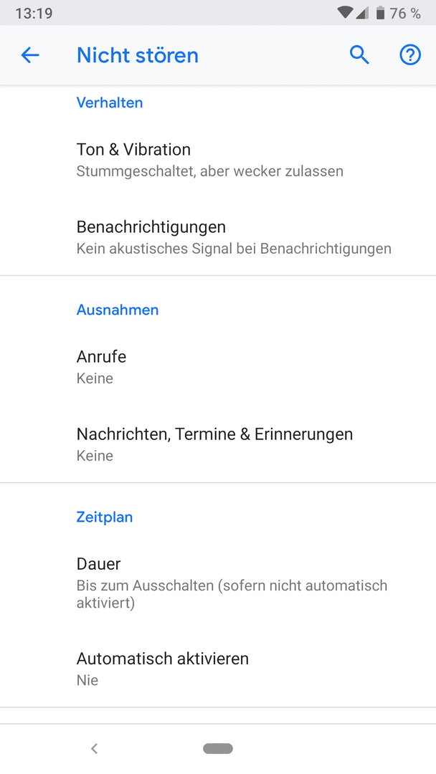Screen dimensions: 436x774
Task: Open Benachrichtigungen settings
Action: 218,237
